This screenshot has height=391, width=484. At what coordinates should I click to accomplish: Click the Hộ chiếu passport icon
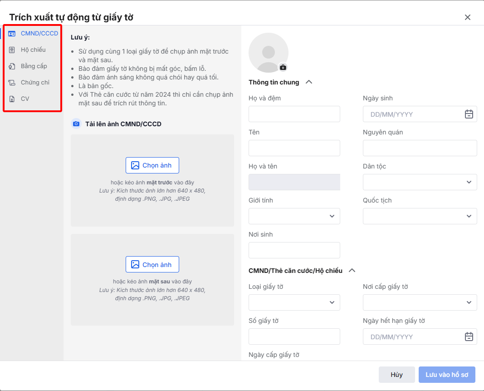coord(12,50)
